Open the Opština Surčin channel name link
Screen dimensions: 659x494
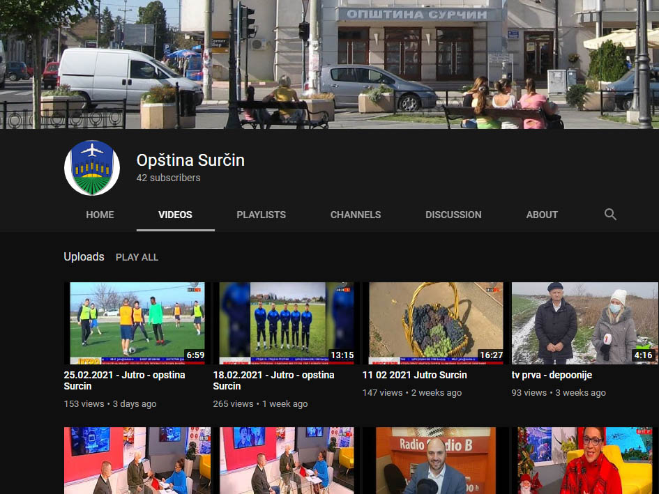(x=190, y=160)
